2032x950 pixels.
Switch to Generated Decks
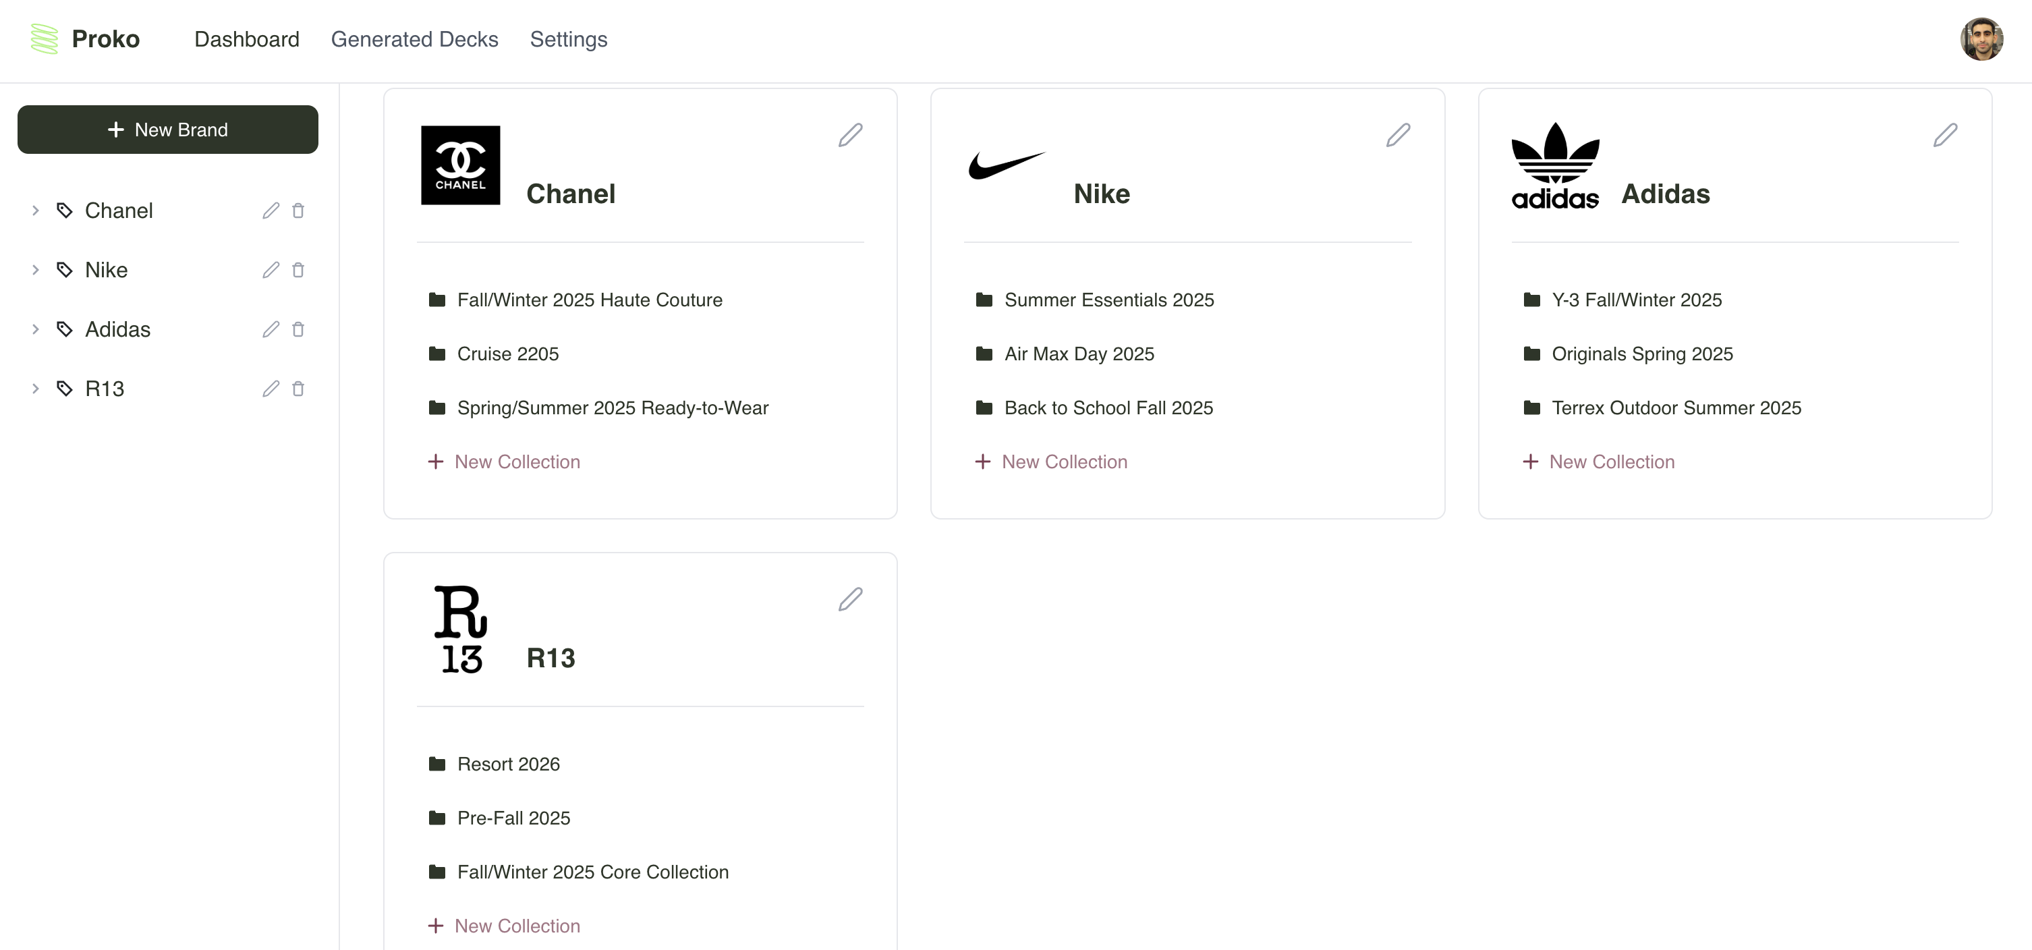[415, 38]
